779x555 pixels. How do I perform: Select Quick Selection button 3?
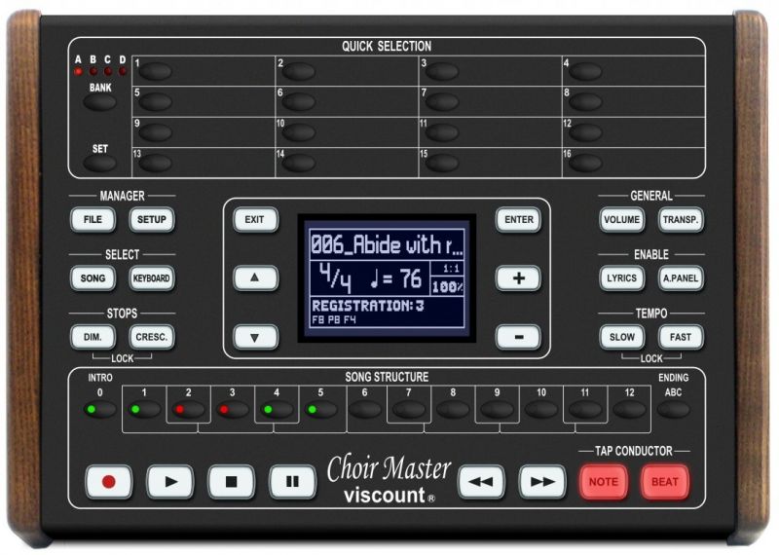[x=442, y=71]
